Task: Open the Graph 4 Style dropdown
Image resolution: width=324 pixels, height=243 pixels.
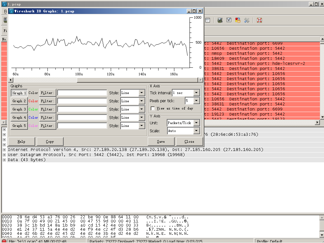Action: pos(141,117)
